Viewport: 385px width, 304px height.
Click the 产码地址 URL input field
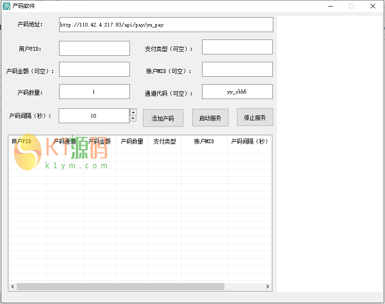click(166, 25)
